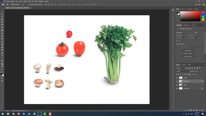Create a new group folder icon
Viewport: 206px width, 116px height.
[197, 110]
